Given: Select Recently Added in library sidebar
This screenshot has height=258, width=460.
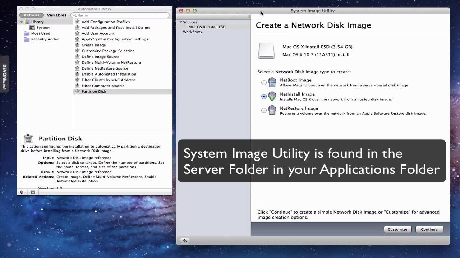Looking at the screenshot, I should pos(45,39).
